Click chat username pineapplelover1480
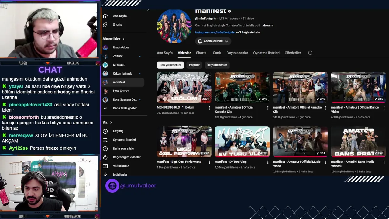 (31, 105)
